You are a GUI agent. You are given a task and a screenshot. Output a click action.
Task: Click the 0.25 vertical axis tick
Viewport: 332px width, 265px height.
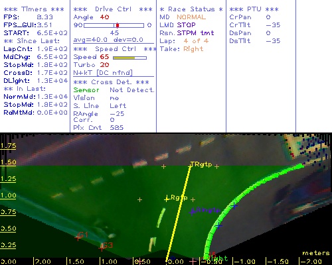pyautogui.click(x=8, y=245)
